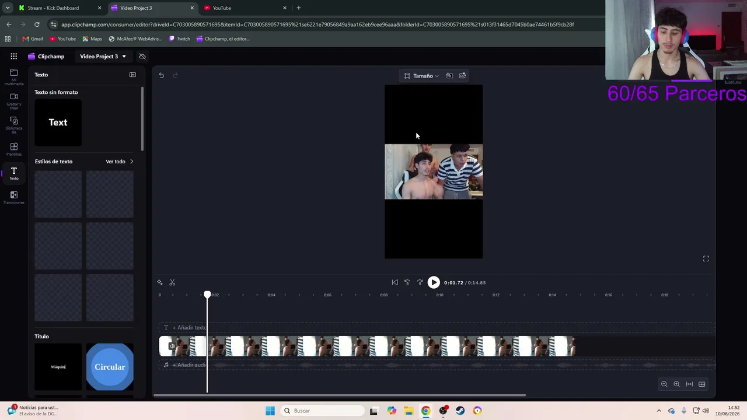Collapse the Texto panel
747x420 pixels.
pos(132,75)
